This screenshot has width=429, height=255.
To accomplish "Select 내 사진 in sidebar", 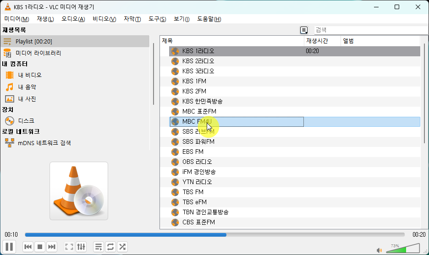I will pos(75,99).
